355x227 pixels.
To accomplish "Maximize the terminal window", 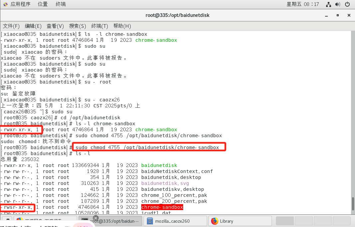I will click(x=338, y=15).
